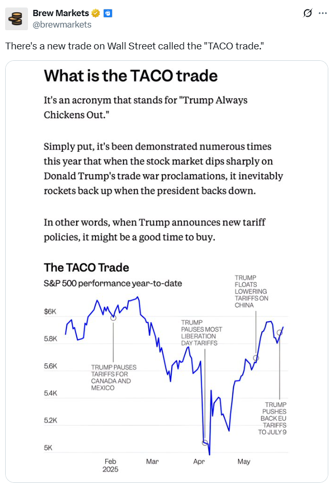The width and height of the screenshot is (334, 488).
Task: Click the 'The TACO Trade' chart title
Action: (x=87, y=268)
